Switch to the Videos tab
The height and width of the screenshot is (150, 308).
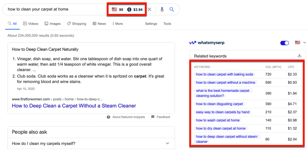[x=30, y=24]
